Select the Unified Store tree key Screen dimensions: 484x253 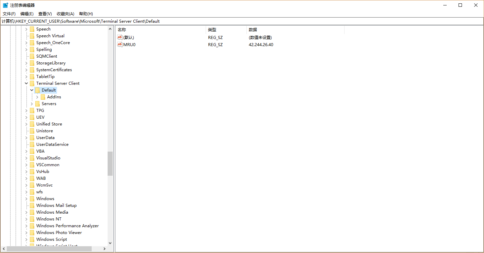(x=49, y=124)
